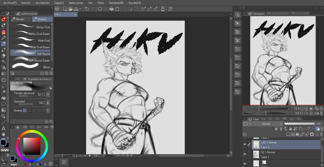Open the Filtro menu
The image size is (324, 167).
coord(100,3)
